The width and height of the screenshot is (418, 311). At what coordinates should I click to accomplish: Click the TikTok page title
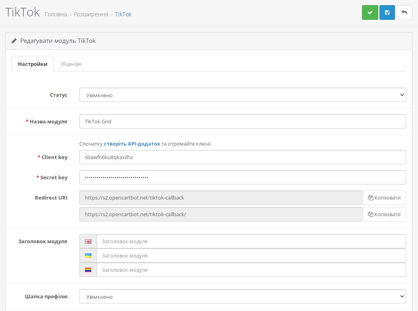click(22, 12)
